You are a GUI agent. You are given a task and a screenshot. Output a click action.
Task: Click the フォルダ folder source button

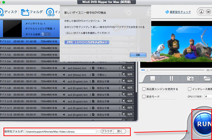coord(32,12)
